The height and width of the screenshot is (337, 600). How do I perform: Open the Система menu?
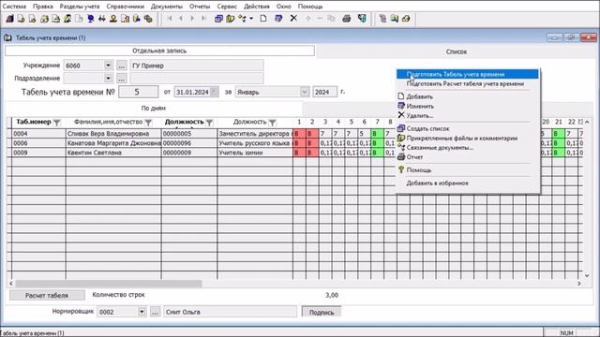click(14, 7)
